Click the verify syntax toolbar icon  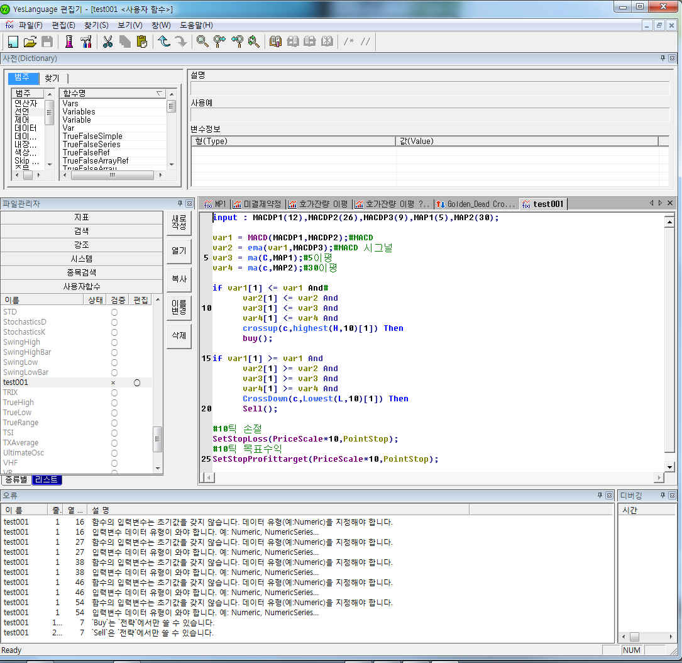pyautogui.click(x=69, y=42)
